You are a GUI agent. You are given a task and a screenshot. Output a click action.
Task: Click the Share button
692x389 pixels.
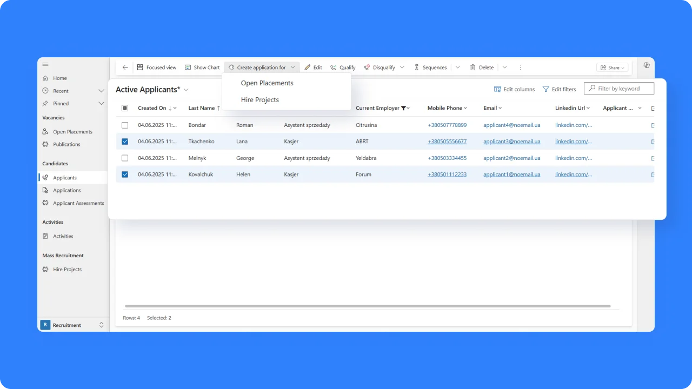click(612, 68)
